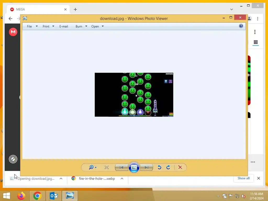Open the Photo Viewer help icon

241,26
